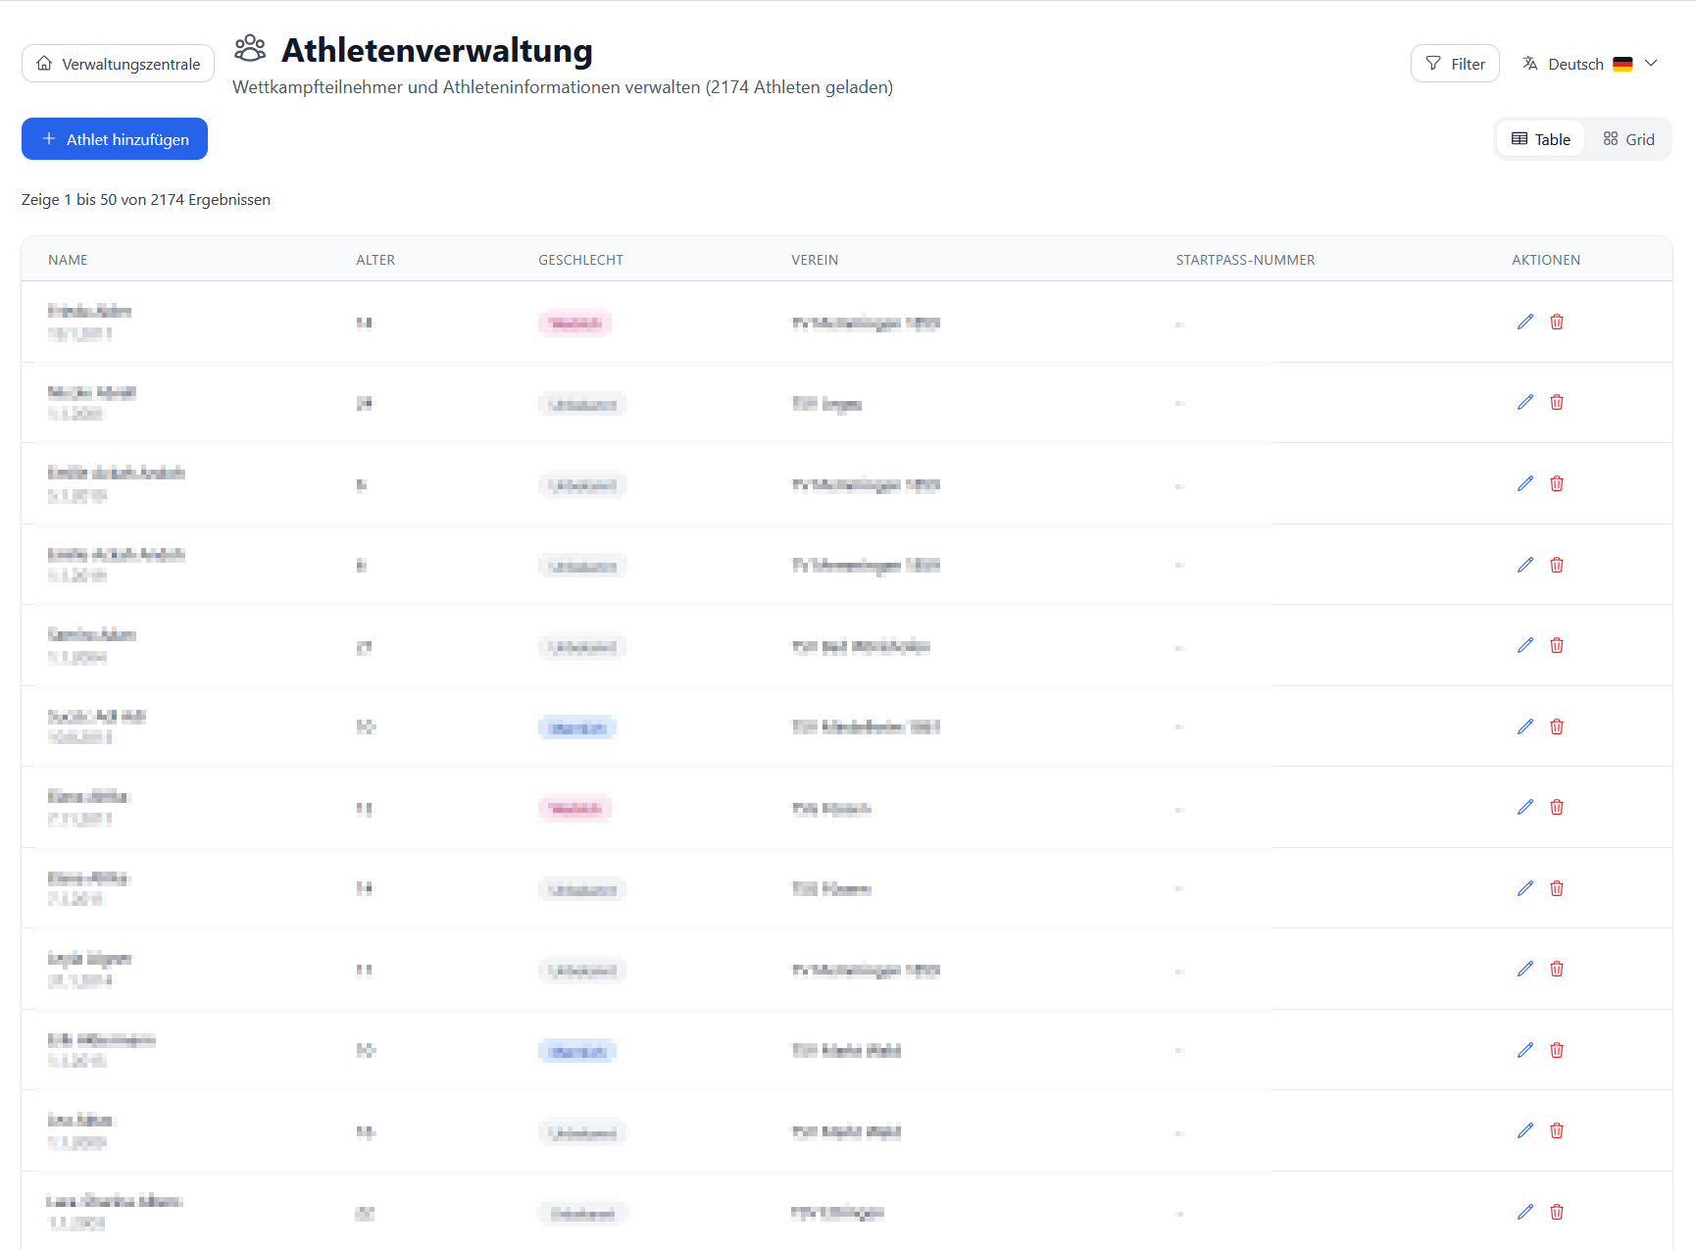Click the 'Zeige 1 bis 50 von 2174 Ergebnissen' text
The image size is (1696, 1250).
[146, 199]
